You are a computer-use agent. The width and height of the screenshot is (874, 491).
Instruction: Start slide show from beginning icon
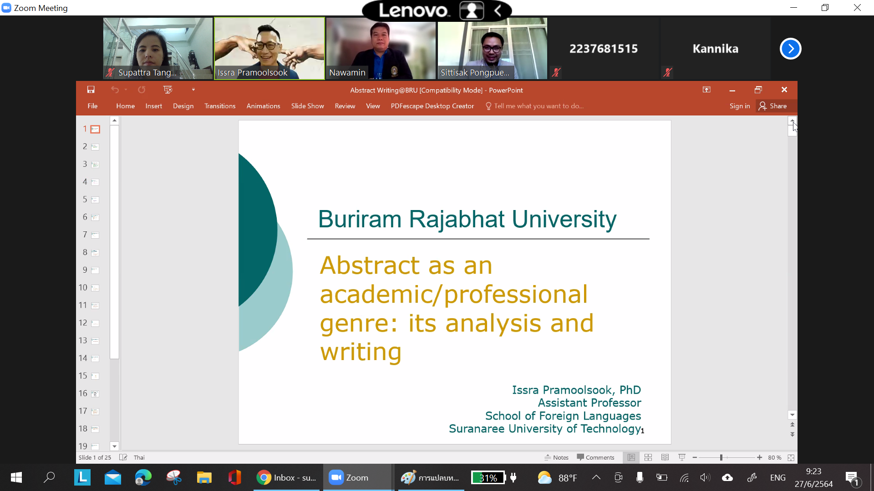pyautogui.click(x=168, y=90)
